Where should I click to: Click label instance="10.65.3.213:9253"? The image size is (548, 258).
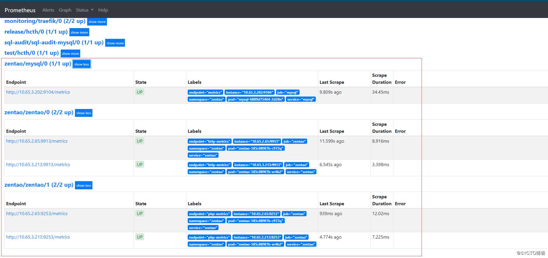(257, 237)
